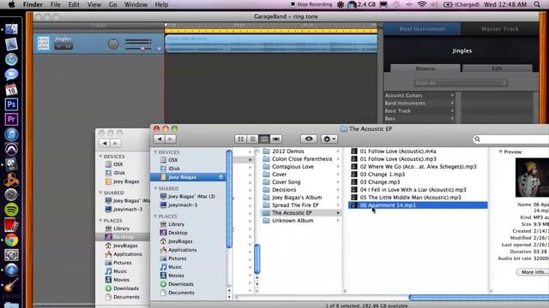The width and height of the screenshot is (549, 308).
Task: Open Premiere Pro from the Dock
Action: point(11,119)
